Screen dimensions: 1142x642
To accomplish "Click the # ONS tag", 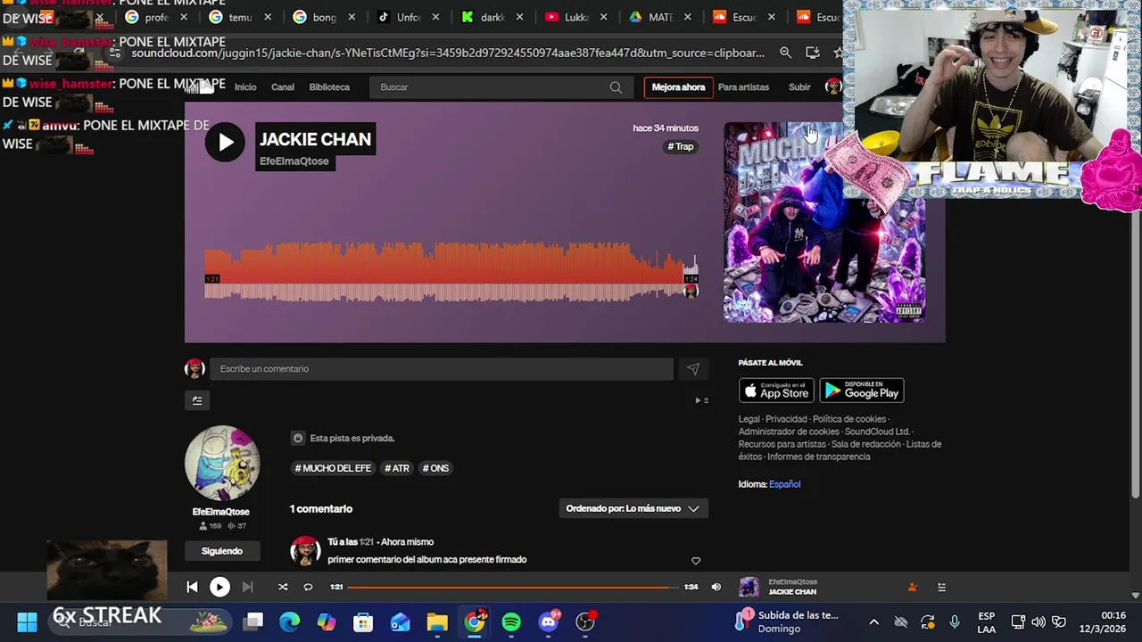I will coord(435,468).
